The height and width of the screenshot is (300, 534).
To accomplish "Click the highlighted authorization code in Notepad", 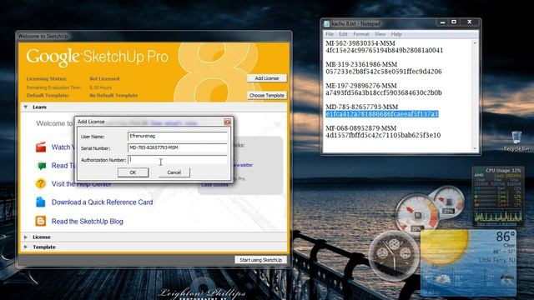I will (381, 114).
